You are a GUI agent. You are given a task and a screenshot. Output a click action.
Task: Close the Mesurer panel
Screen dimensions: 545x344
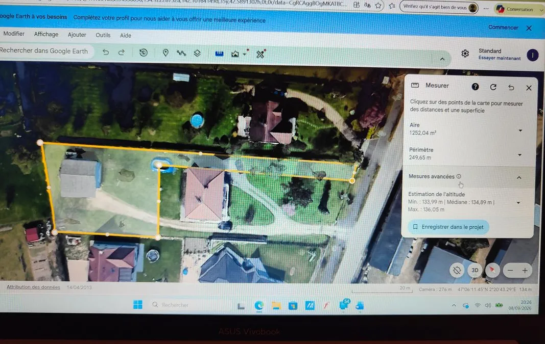529,88
